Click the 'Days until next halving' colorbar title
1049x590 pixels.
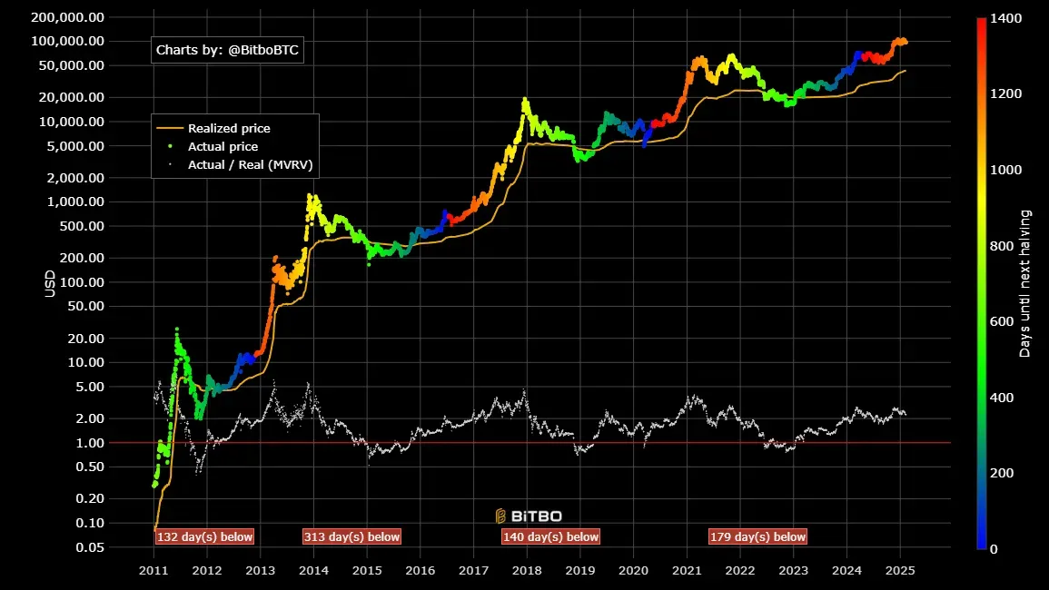coord(1024,283)
